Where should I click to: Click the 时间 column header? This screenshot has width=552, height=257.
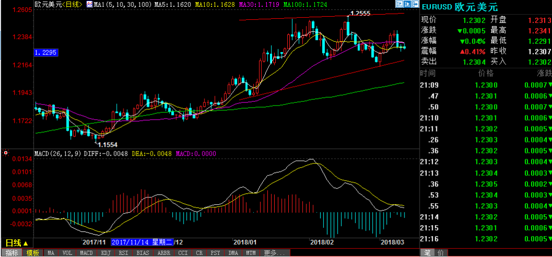coord(427,74)
